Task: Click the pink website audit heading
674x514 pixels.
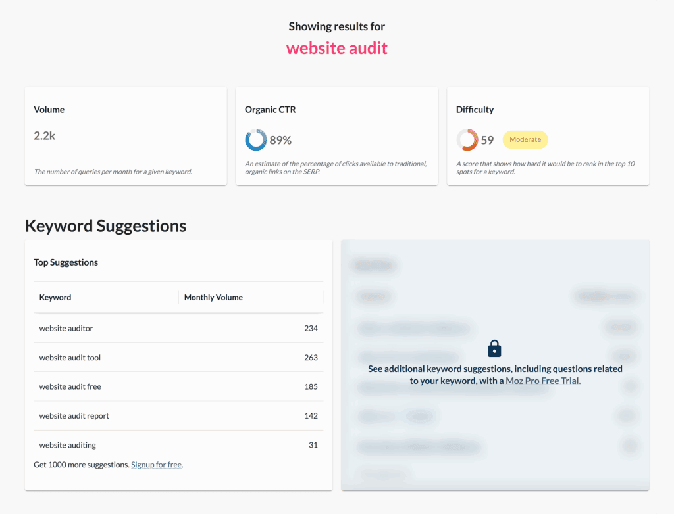Action: pyautogui.click(x=337, y=48)
